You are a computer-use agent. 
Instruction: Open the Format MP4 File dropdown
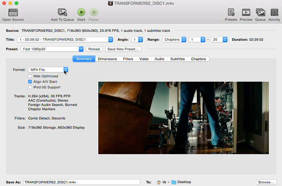[x=48, y=70]
